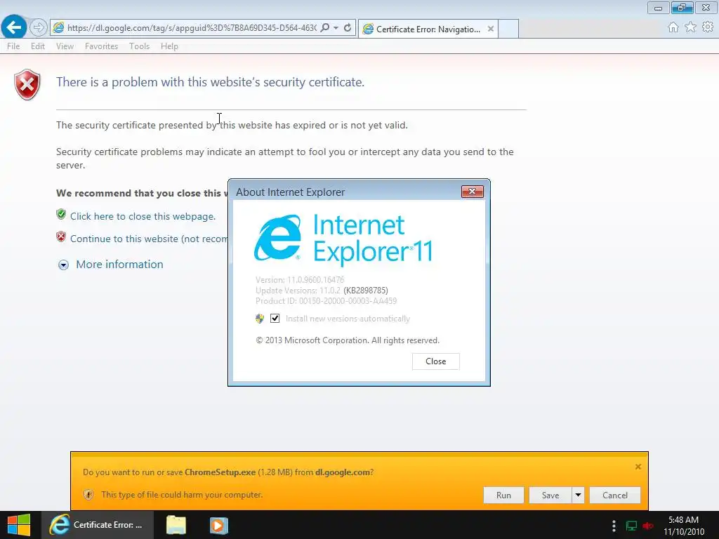Expand More information arrow

(63, 265)
